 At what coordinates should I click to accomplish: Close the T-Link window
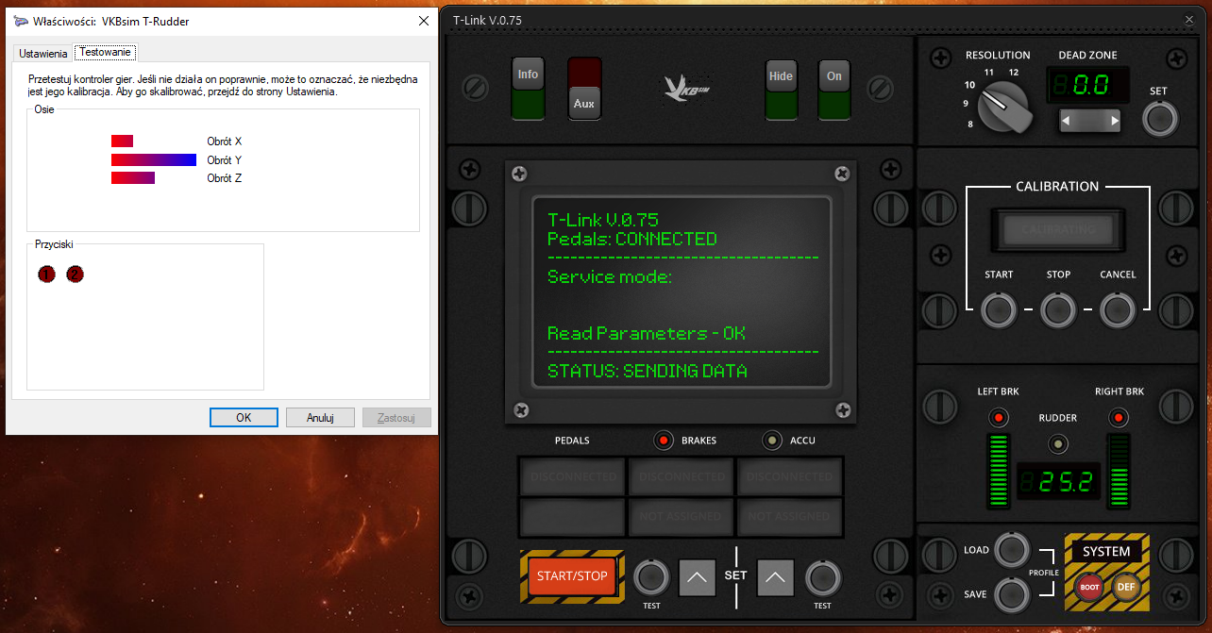point(1189,19)
